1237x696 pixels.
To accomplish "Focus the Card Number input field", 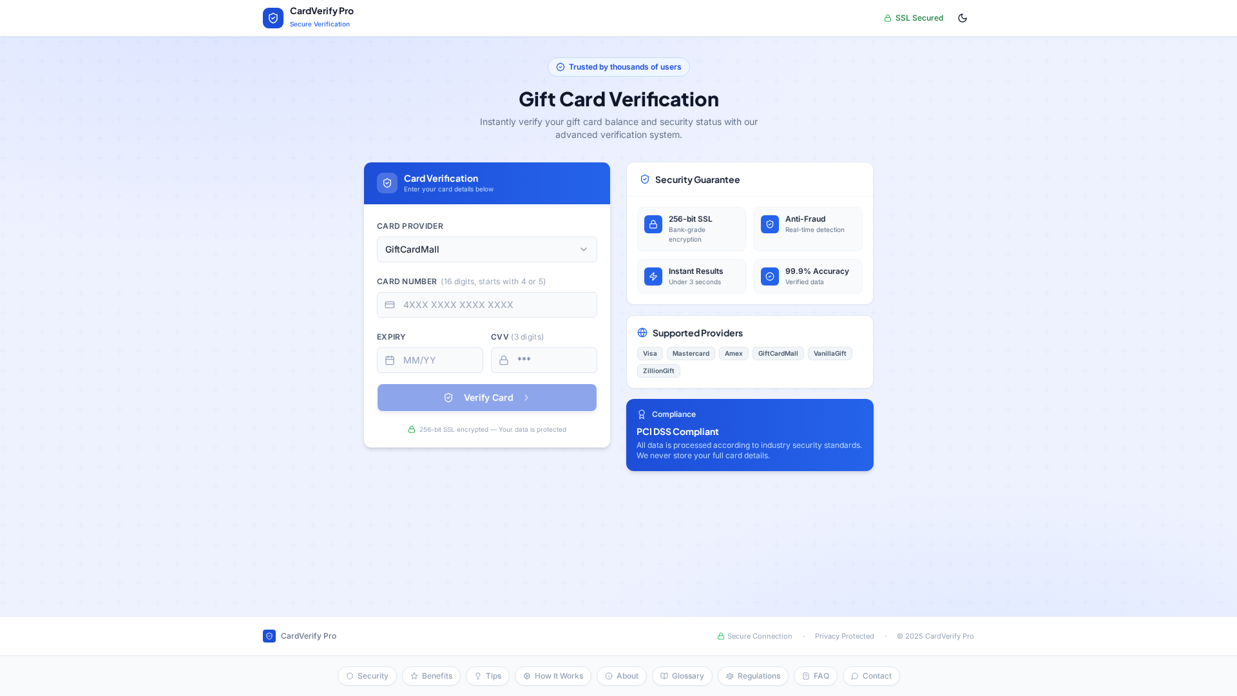I will [487, 305].
